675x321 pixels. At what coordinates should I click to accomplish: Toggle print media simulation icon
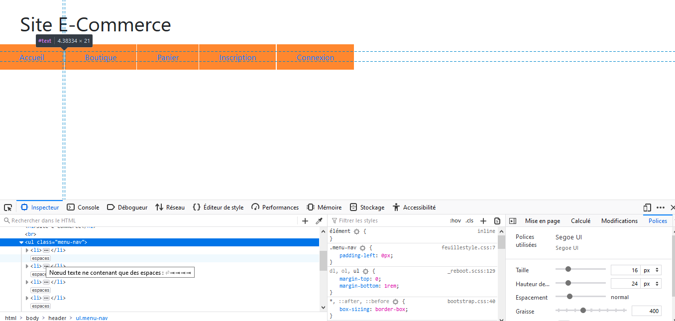[x=497, y=220]
